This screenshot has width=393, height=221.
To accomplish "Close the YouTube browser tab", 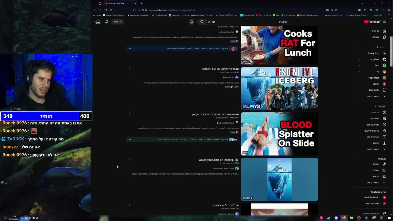I will (135, 3).
